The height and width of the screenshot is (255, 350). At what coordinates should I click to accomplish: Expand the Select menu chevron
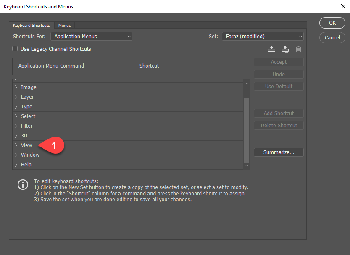pos(16,116)
